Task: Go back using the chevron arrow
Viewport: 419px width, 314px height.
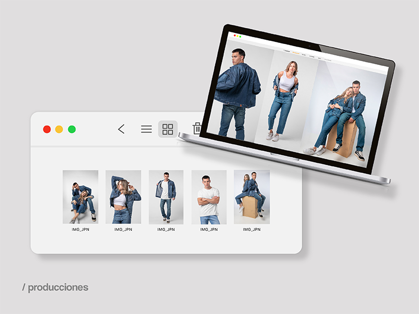Action: tap(121, 129)
